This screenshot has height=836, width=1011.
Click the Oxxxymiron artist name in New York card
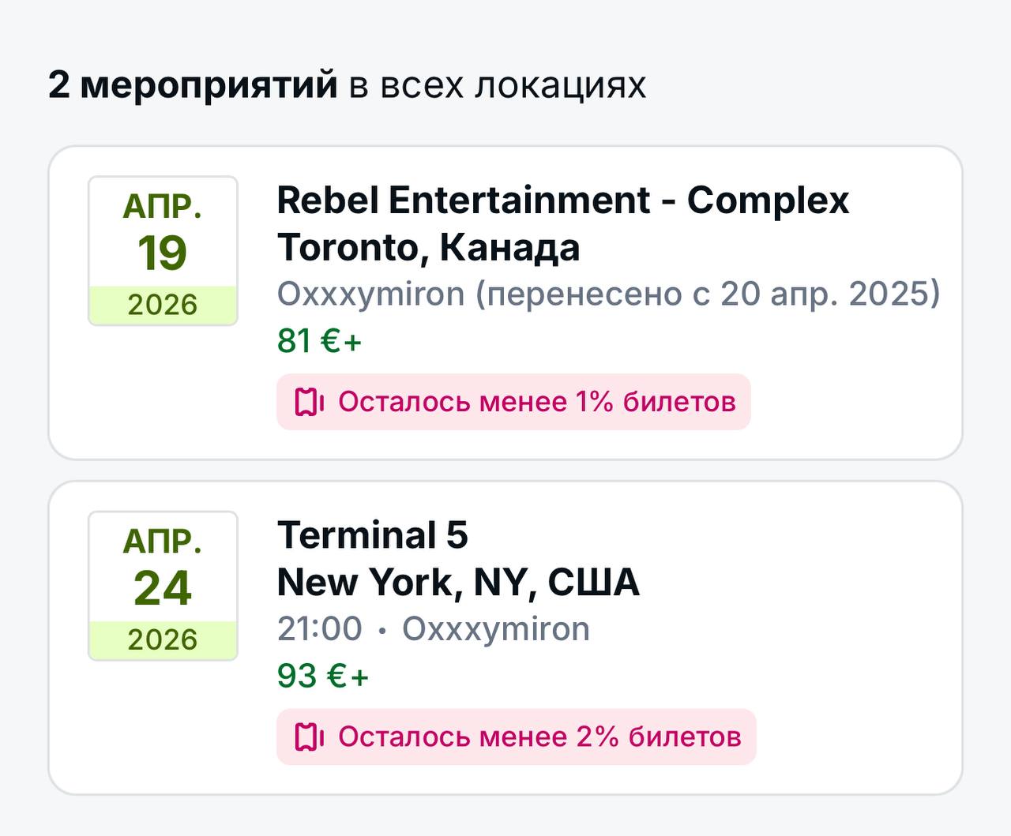(x=495, y=629)
